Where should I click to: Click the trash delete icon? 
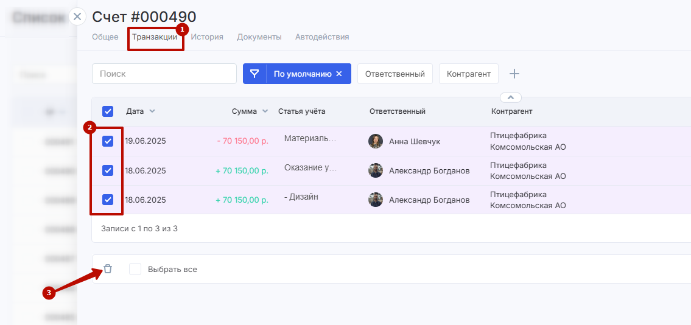point(108,269)
